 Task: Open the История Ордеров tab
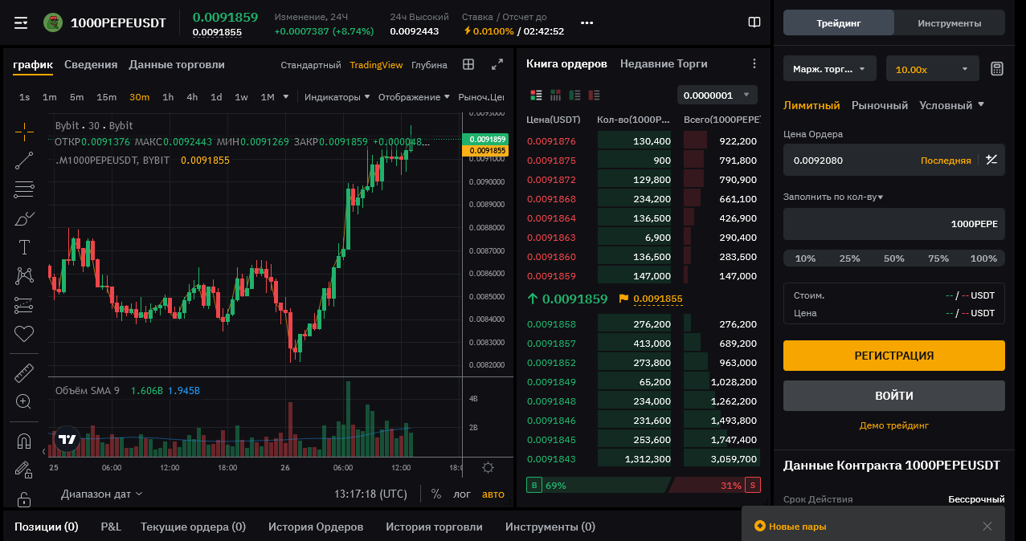click(316, 527)
